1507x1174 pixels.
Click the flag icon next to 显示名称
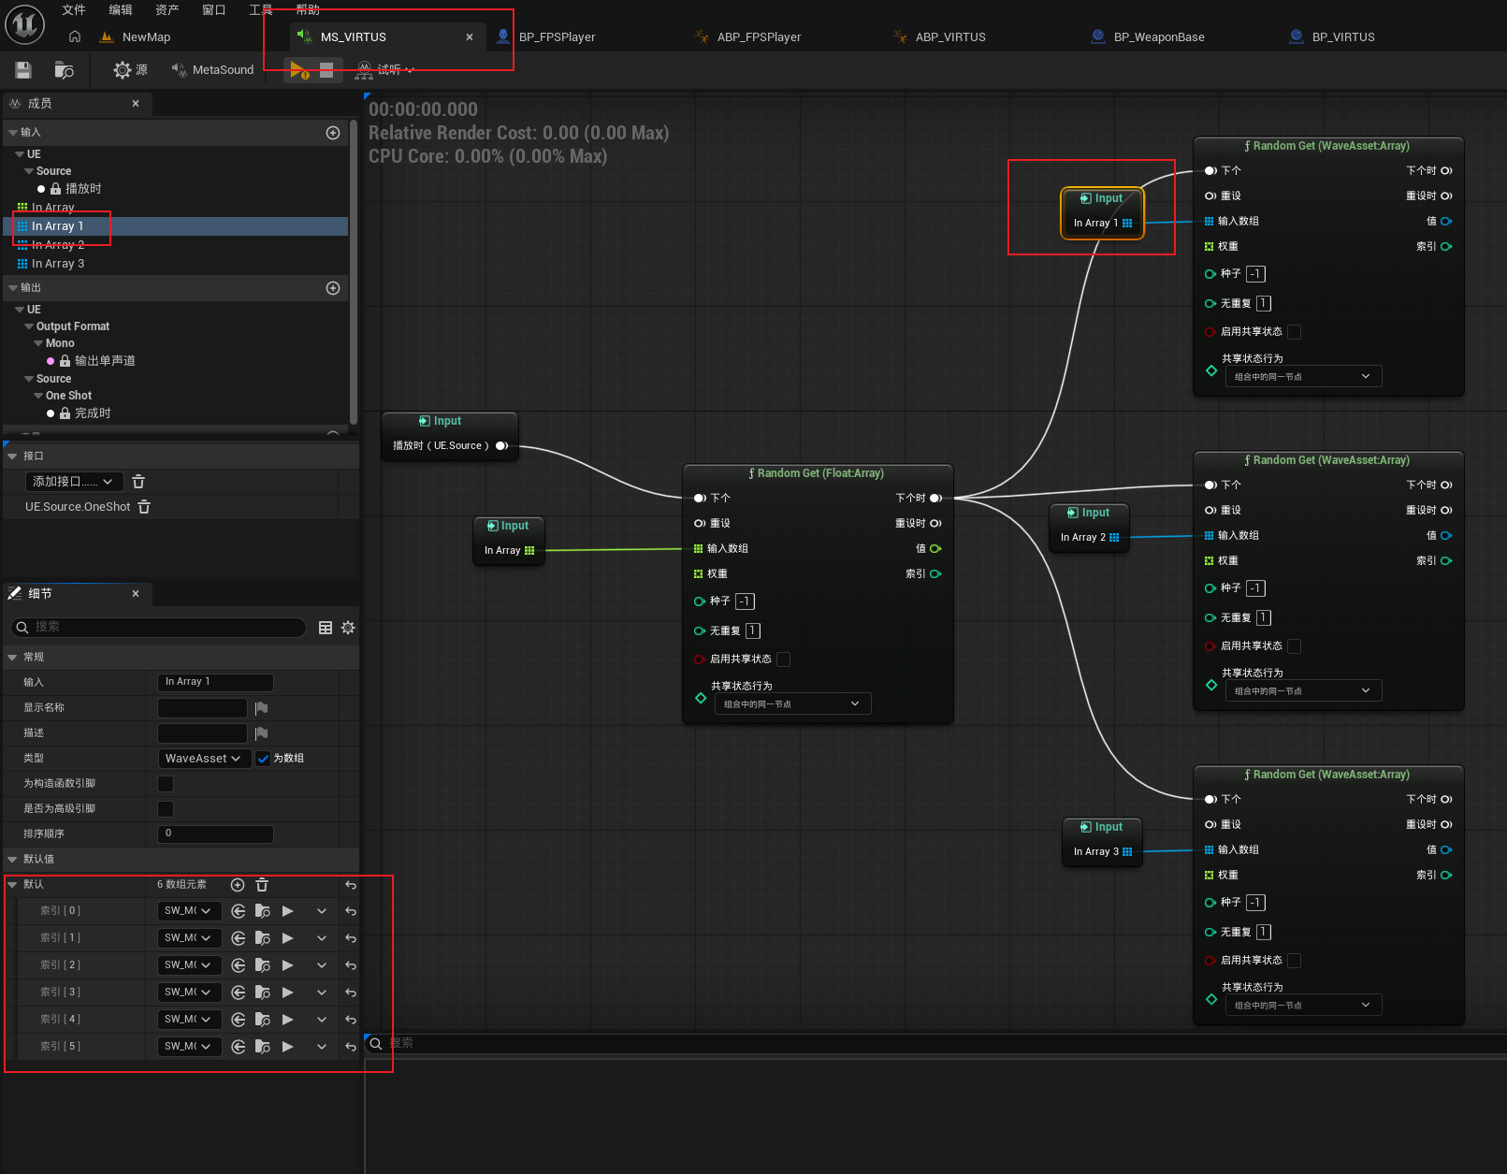pyautogui.click(x=261, y=708)
